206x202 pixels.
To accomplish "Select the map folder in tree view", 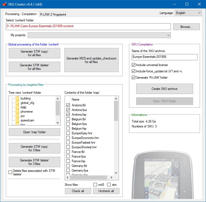I will 23,107.
